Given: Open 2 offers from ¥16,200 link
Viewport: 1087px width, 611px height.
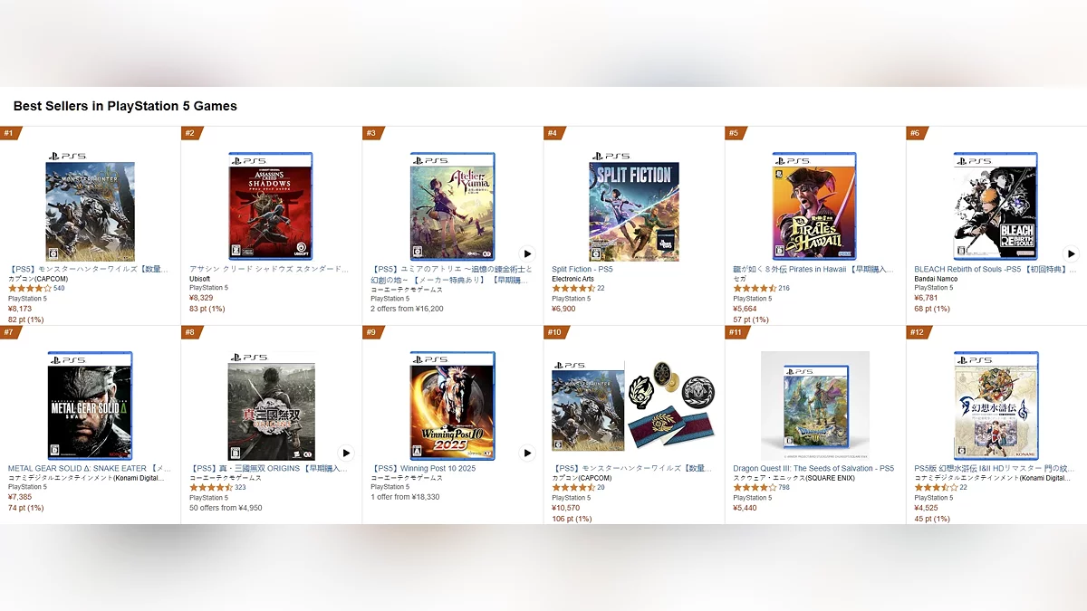Looking at the screenshot, I should tap(407, 309).
